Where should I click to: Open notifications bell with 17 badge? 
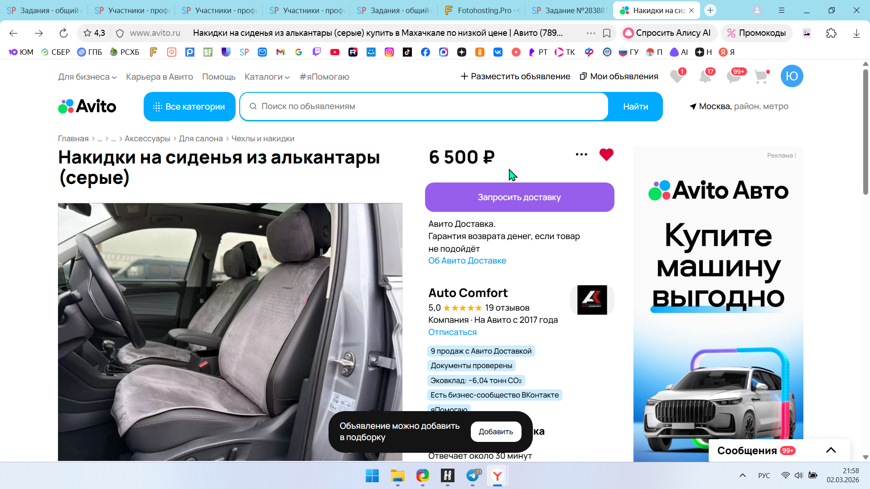pyautogui.click(x=705, y=77)
